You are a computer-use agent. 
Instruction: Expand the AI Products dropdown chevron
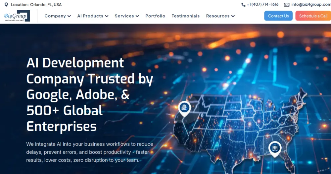click(x=107, y=16)
